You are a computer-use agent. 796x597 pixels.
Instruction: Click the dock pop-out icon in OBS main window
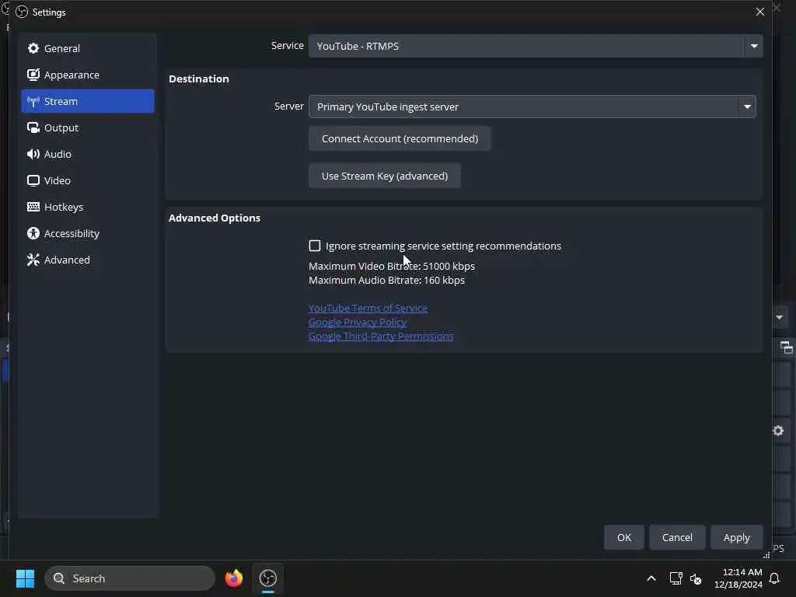pos(786,347)
